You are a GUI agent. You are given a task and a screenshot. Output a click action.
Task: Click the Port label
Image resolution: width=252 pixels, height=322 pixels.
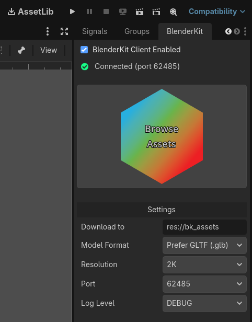click(x=88, y=284)
